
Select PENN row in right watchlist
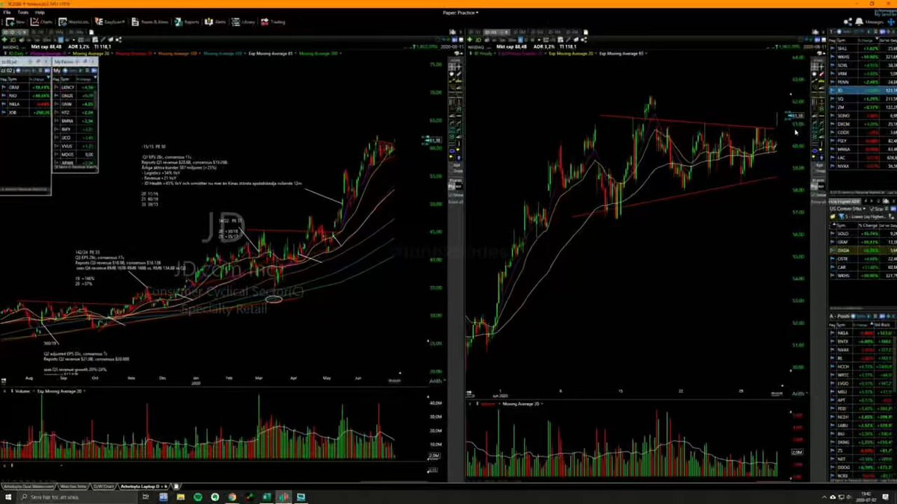(x=863, y=81)
